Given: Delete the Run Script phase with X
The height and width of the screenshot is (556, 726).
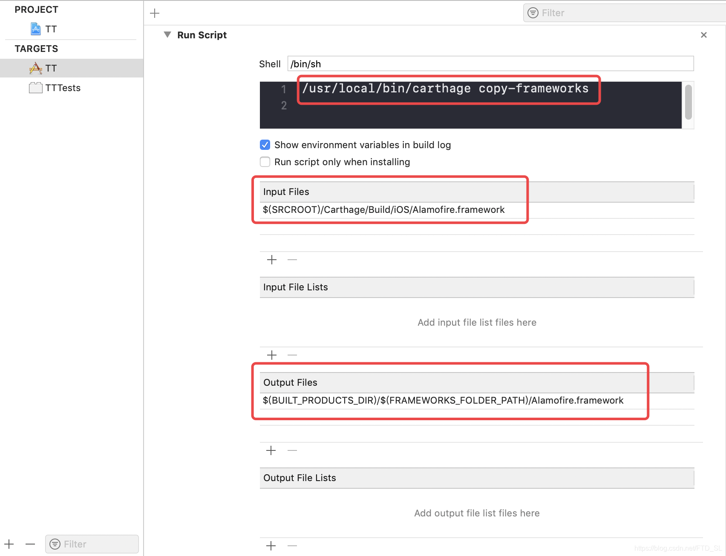Looking at the screenshot, I should 704,35.
